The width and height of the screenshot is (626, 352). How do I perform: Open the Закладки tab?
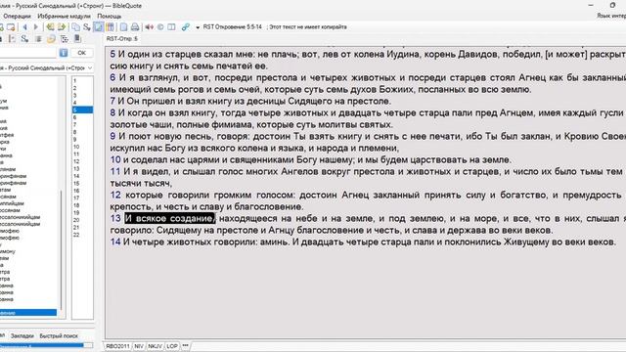tap(22, 336)
